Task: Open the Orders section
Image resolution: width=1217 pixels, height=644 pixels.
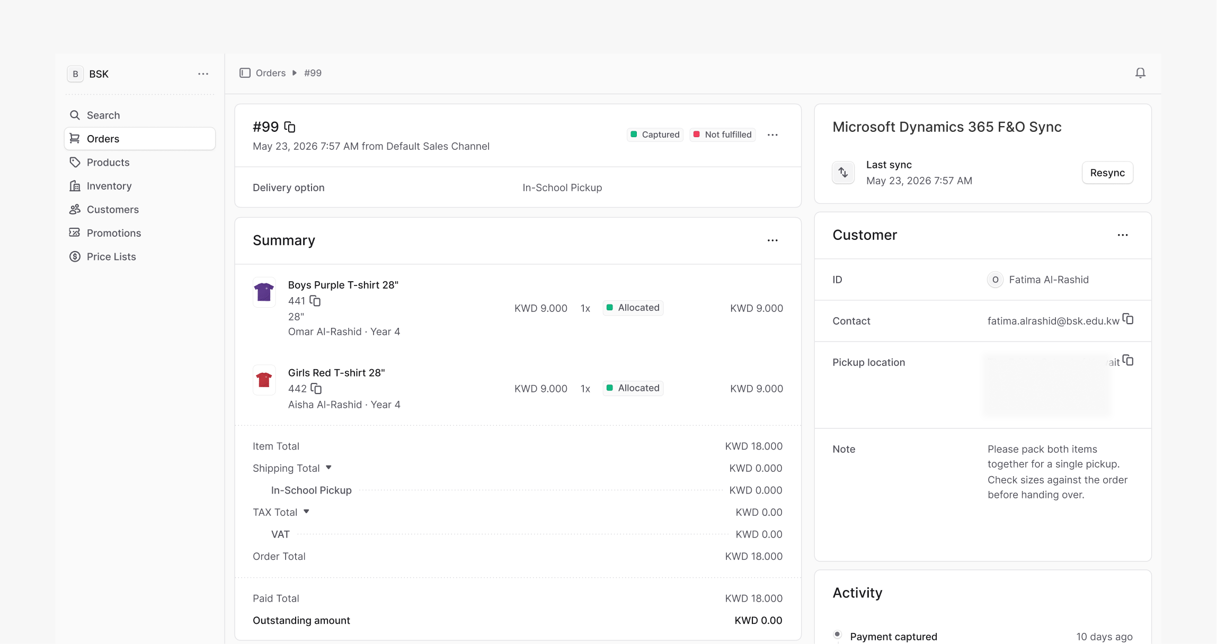Action: [140, 139]
